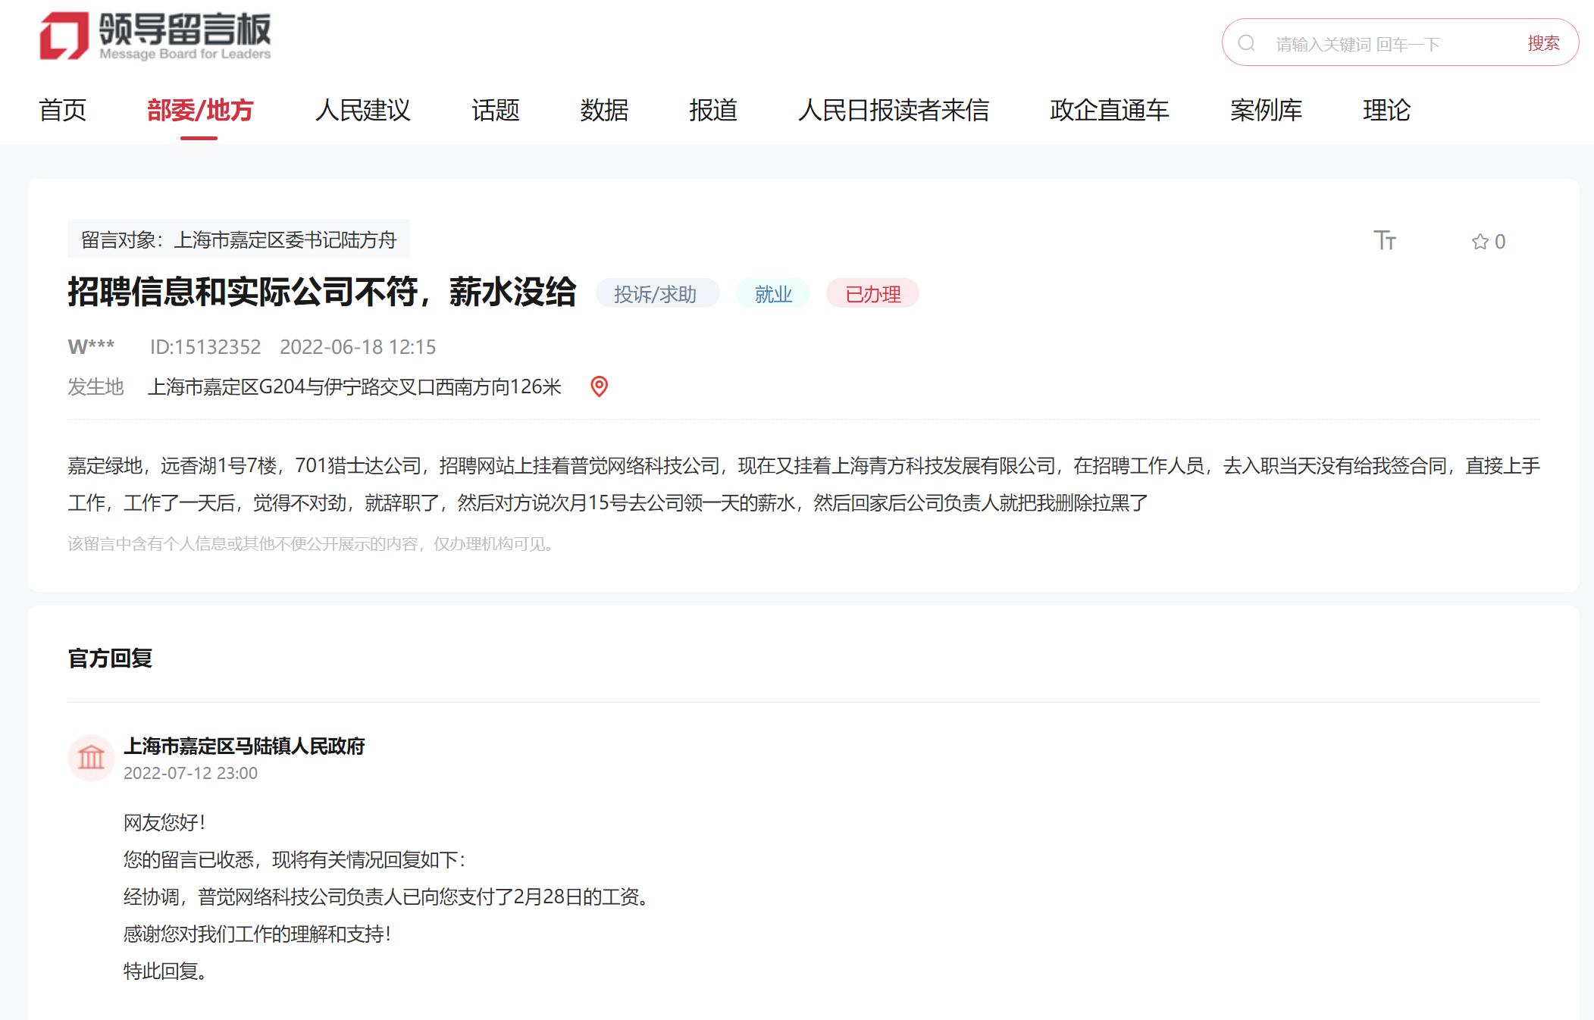Click the 投诉/求助 category tag

[656, 294]
